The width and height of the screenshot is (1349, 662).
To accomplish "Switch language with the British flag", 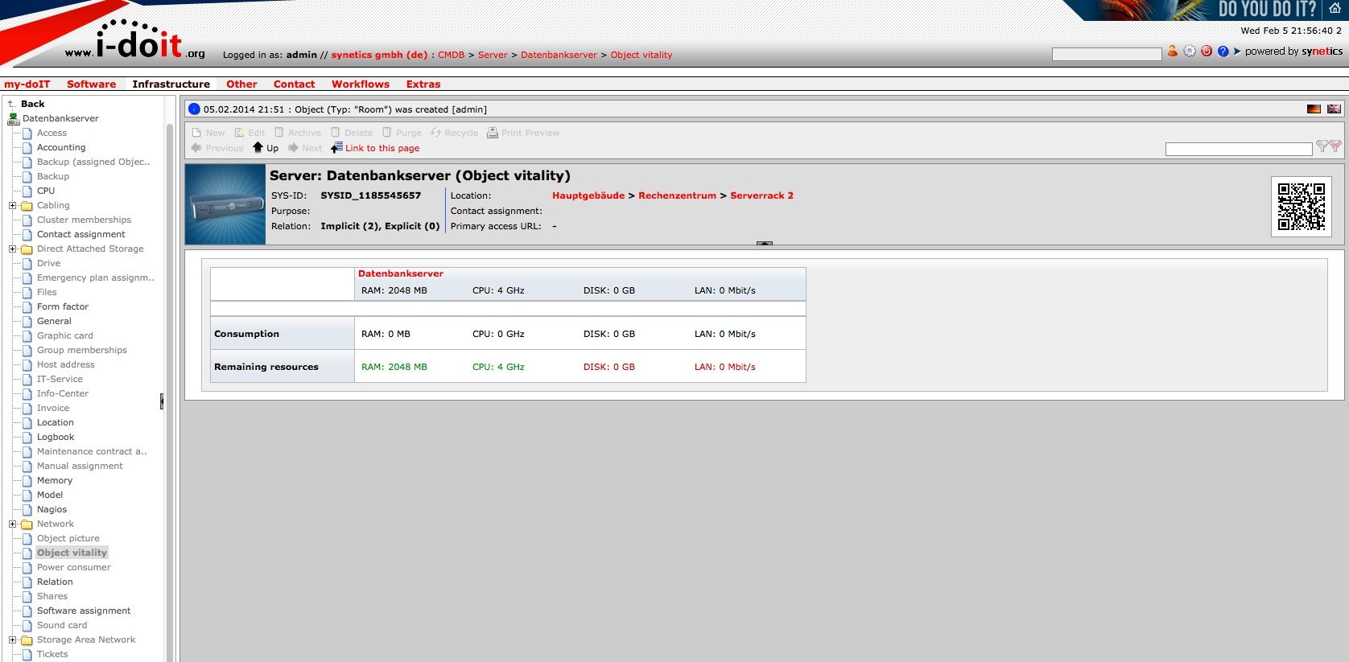I will click(1334, 109).
